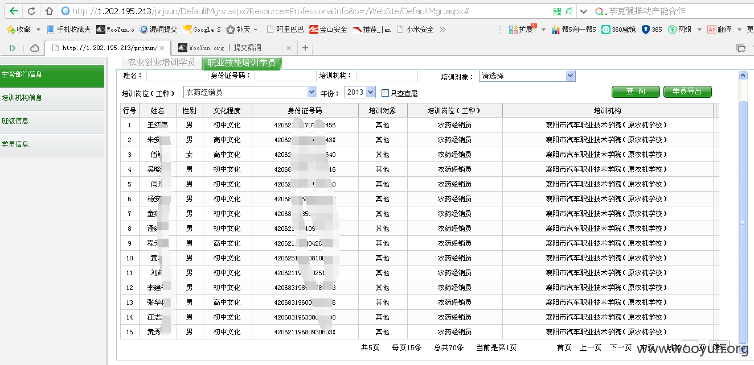Open the 收藏 favorites star bookmark
Viewport: 754px width, 365px height.
point(18,29)
